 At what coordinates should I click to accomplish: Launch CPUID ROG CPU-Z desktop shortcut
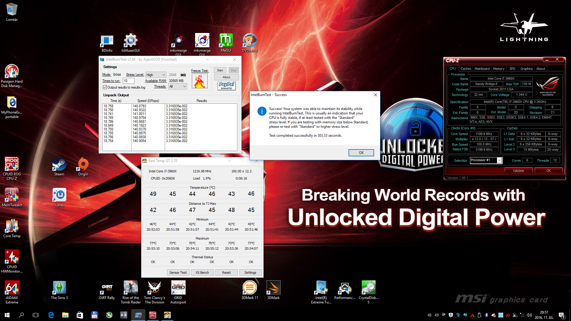click(x=12, y=169)
